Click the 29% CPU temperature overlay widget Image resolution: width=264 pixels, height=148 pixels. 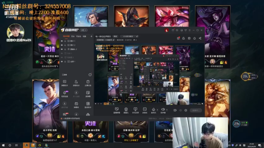click(240, 124)
